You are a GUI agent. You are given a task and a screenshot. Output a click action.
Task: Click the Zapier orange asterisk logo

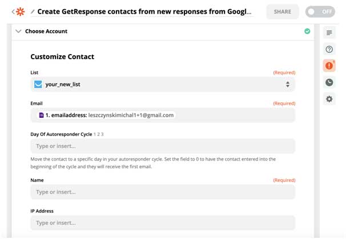pos(21,11)
